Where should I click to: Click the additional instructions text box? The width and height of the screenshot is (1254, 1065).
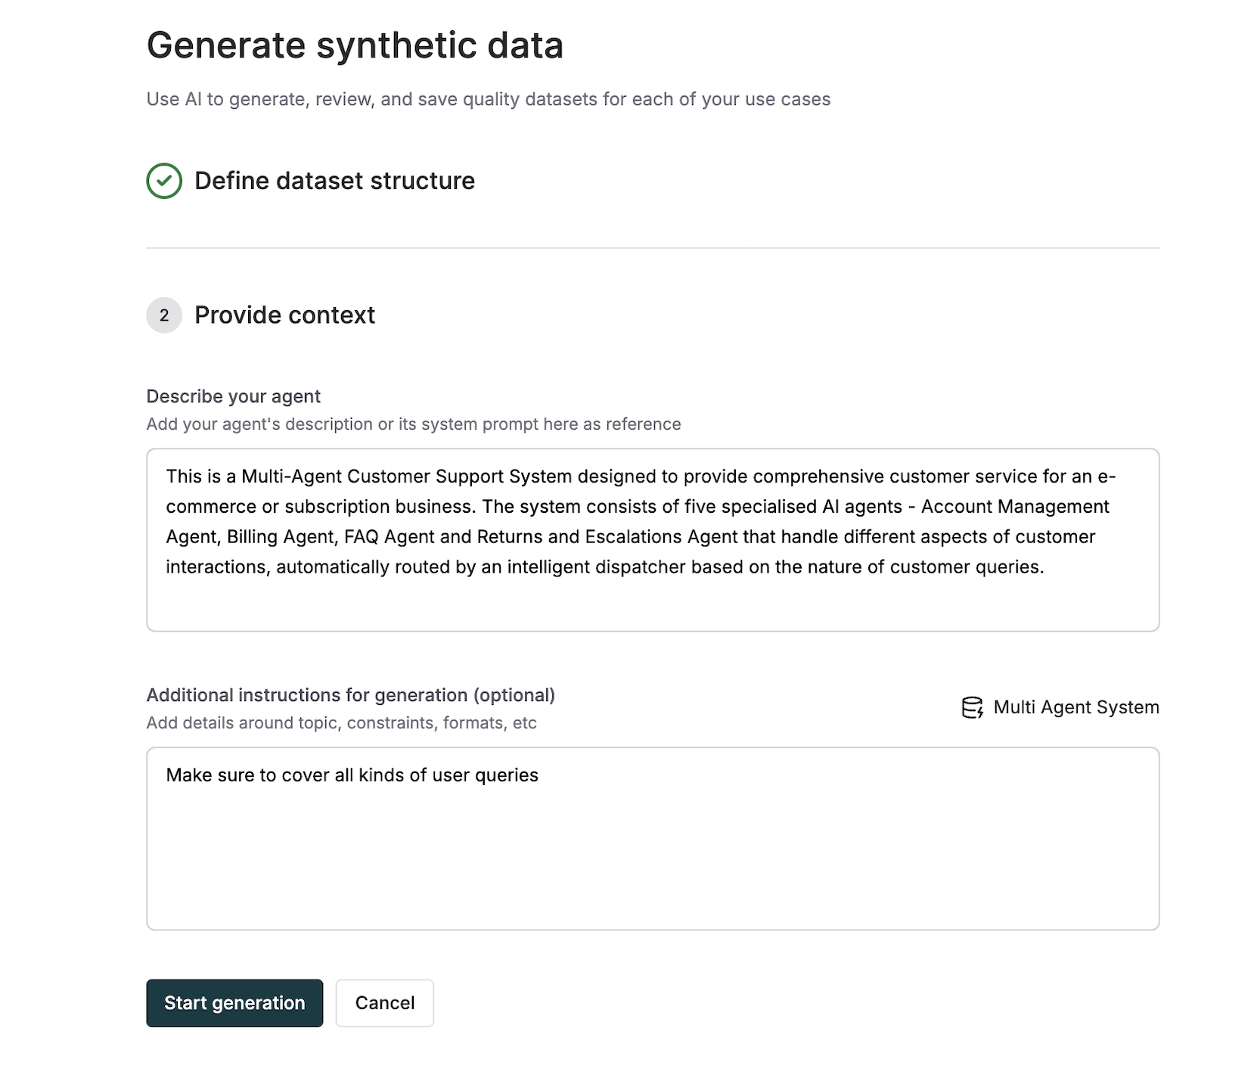click(x=652, y=840)
